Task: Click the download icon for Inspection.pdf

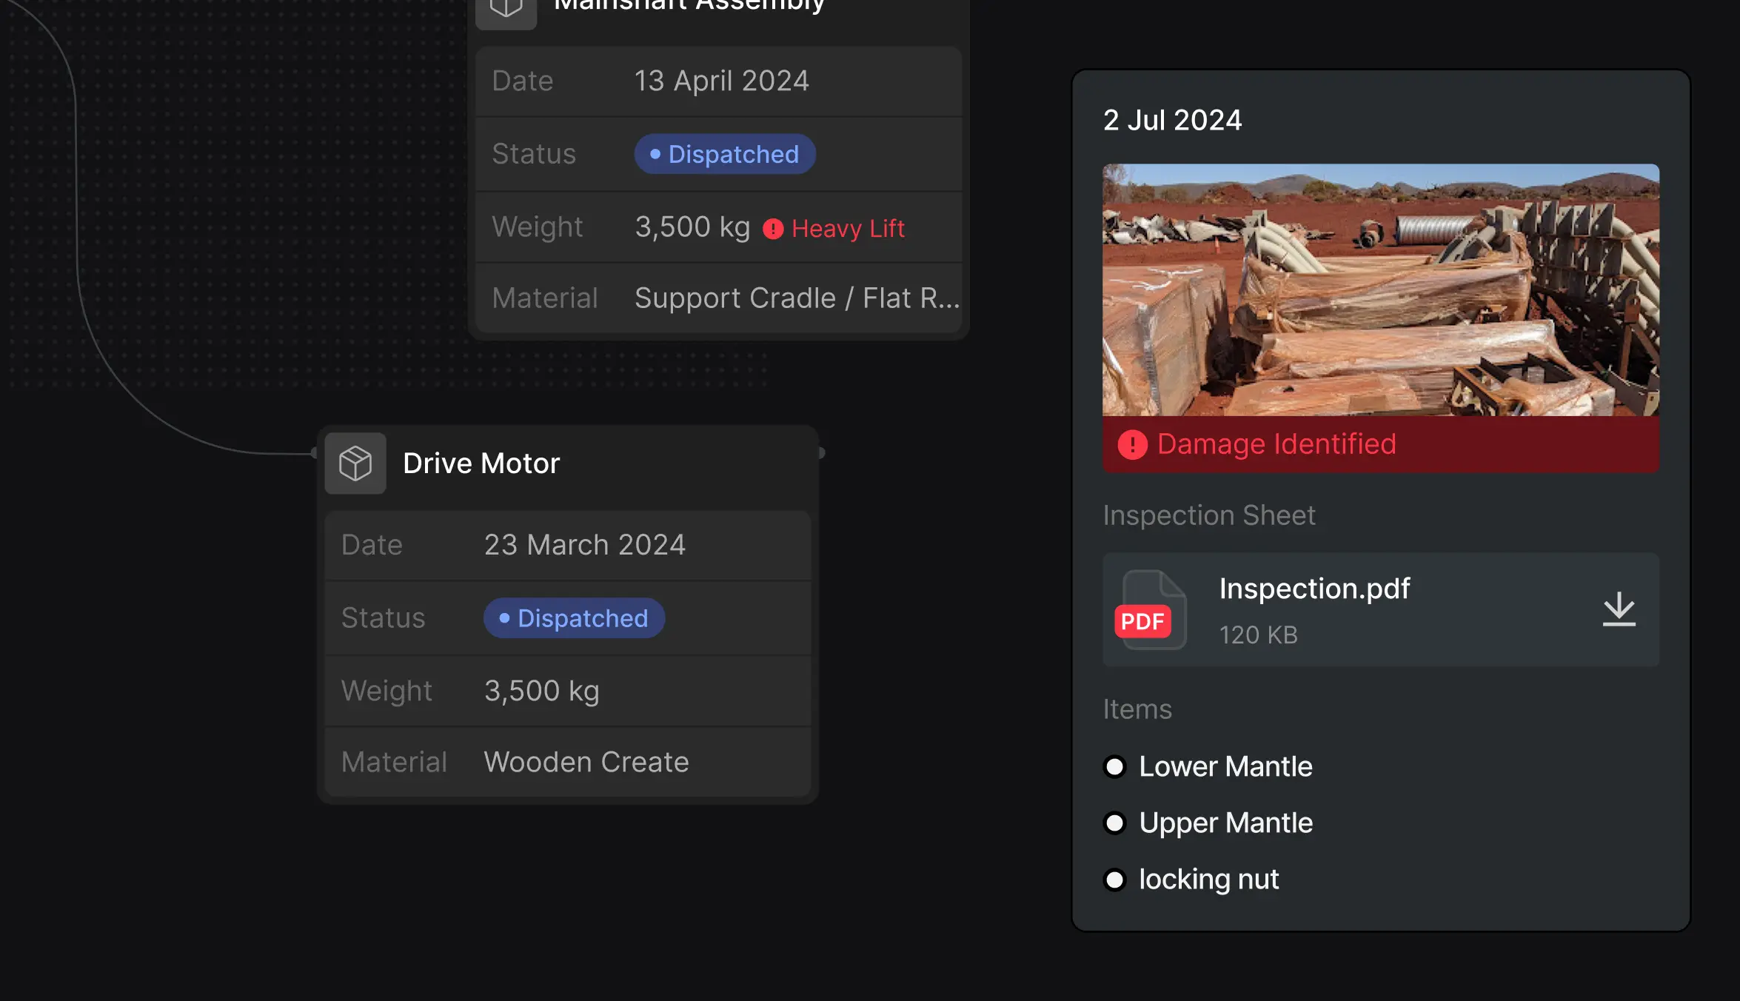Action: [x=1619, y=609]
